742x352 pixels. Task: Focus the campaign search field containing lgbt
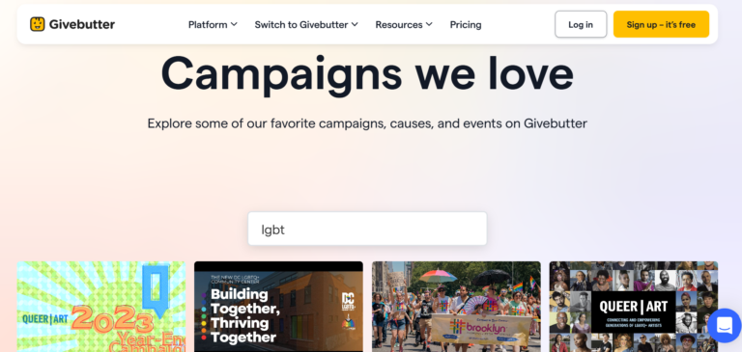pyautogui.click(x=367, y=229)
